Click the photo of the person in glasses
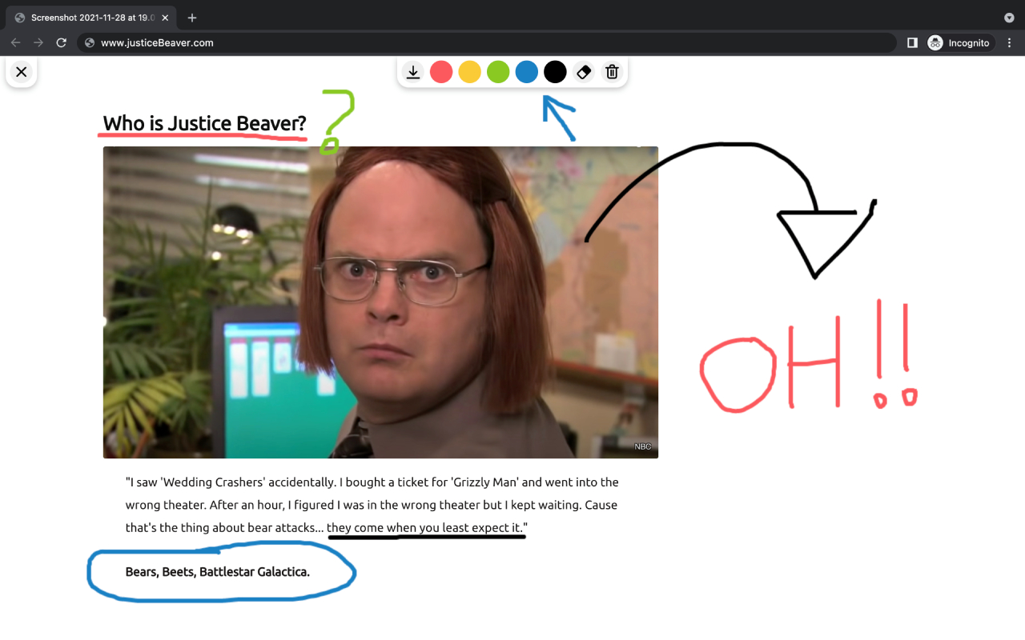1025x640 pixels. 380,302
